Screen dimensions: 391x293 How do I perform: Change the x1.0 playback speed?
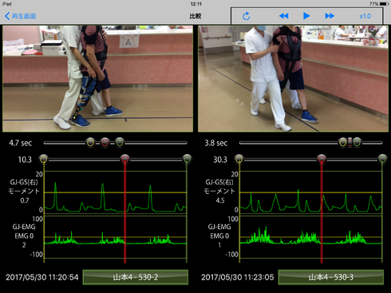click(365, 16)
